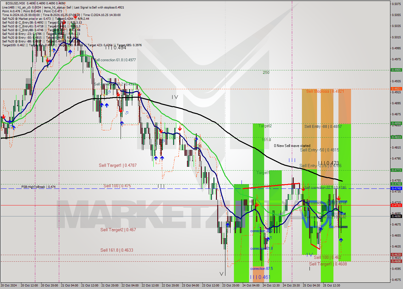Click the current price 0.4690 tag
This screenshot has width=403, height=289.
click(x=396, y=216)
